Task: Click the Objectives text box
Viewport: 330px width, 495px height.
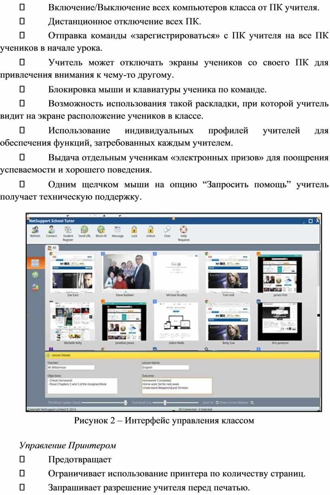Action: point(82,385)
